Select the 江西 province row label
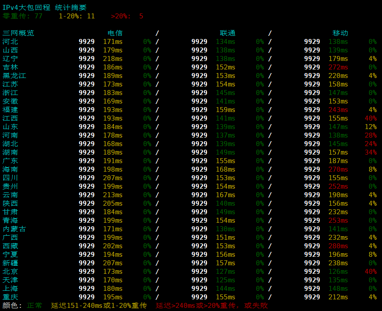The width and height of the screenshot is (382, 311). (x=10, y=118)
